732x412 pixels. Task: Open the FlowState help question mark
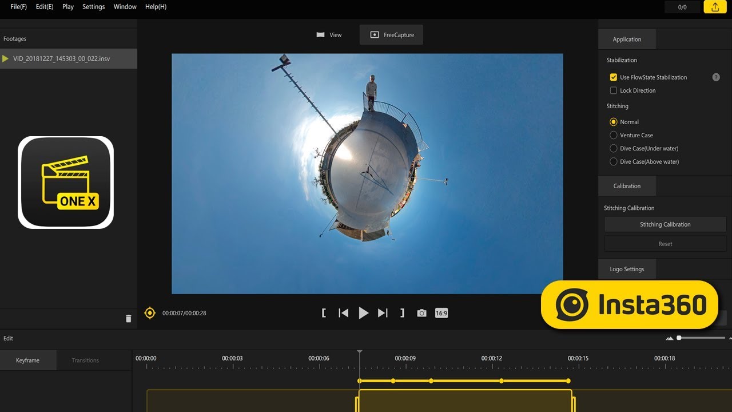[x=716, y=77]
